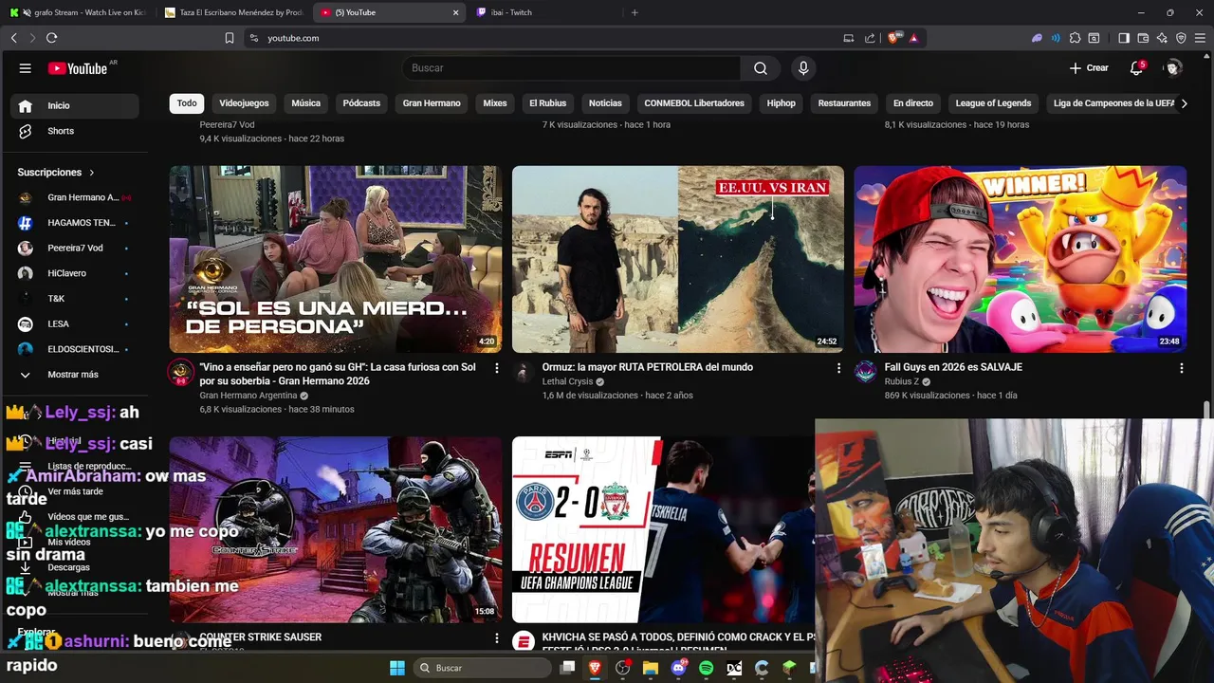Open Spotify from the taskbar
Viewport: 1214px width, 683px height.
(x=706, y=668)
